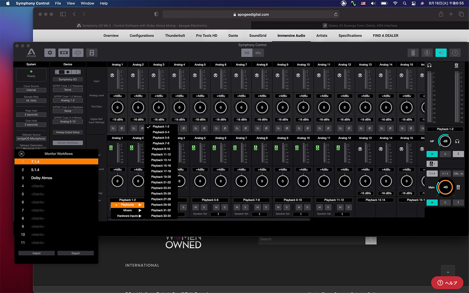
Task: Toggle Soft Limit SL on Analog 10
Action: coord(299,128)
